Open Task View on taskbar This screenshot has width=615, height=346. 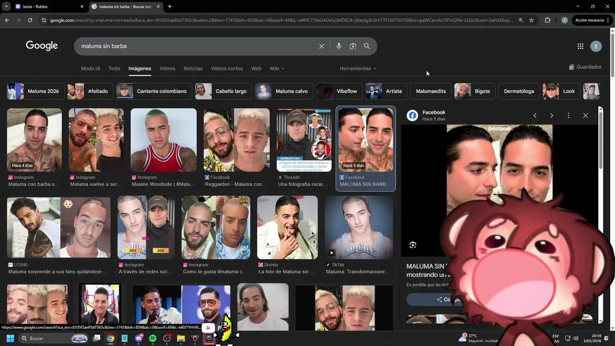[x=97, y=338]
